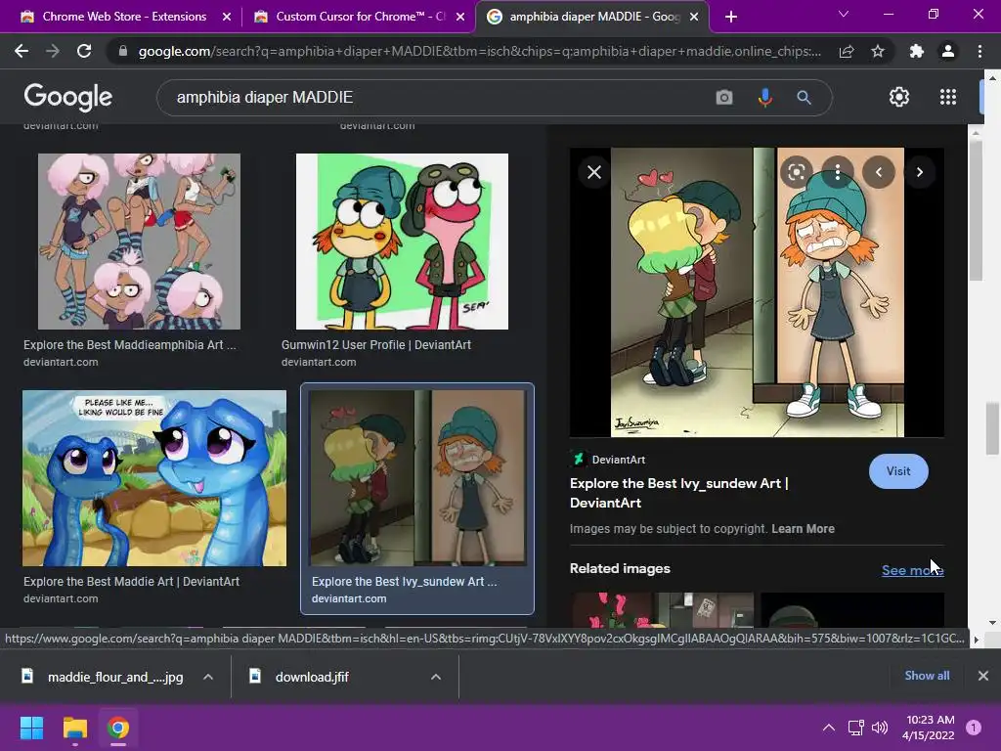Screen dimensions: 1001x751
Task: Close the amphibia diaper MADDIE tab
Action: tap(694, 17)
